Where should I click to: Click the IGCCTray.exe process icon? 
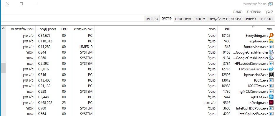pos(271,86)
